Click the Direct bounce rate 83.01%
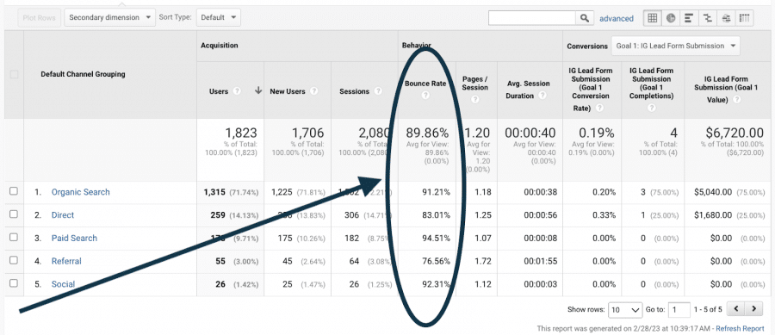Viewport: 775px width, 335px height. pyautogui.click(x=436, y=215)
